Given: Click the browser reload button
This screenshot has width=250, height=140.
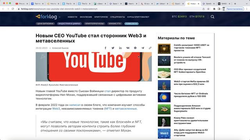Looking at the screenshot, I should tap(13, 9).
